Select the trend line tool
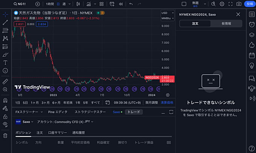This screenshot has width=256, height=153. pyautogui.click(x=5, y=23)
